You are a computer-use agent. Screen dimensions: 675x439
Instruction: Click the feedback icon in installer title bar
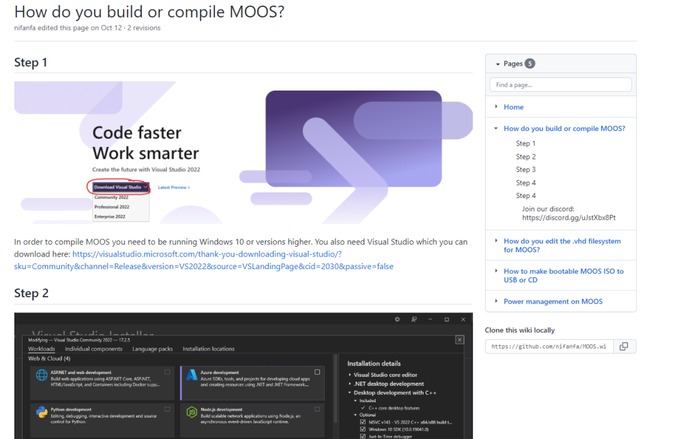(414, 320)
